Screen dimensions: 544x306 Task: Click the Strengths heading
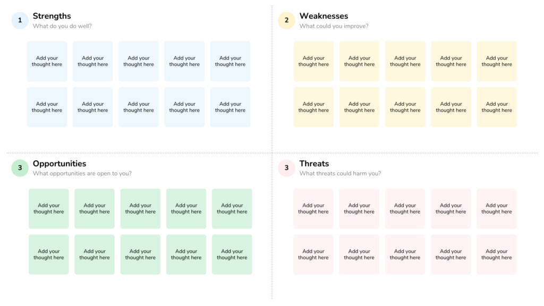click(52, 16)
